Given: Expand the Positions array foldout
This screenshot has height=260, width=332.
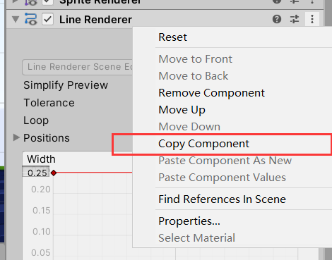Looking at the screenshot, I should [x=16, y=137].
